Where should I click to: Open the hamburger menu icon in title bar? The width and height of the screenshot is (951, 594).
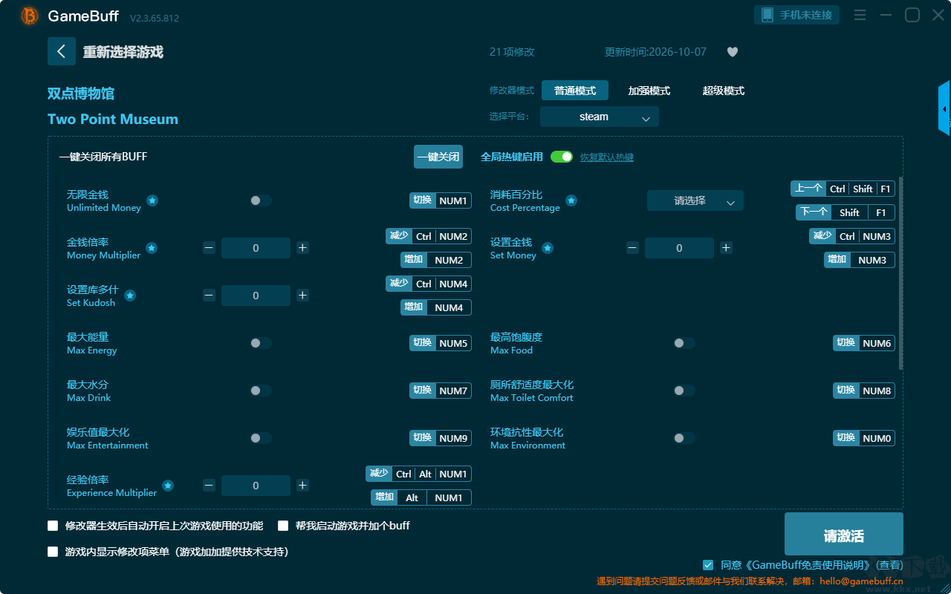click(x=860, y=15)
